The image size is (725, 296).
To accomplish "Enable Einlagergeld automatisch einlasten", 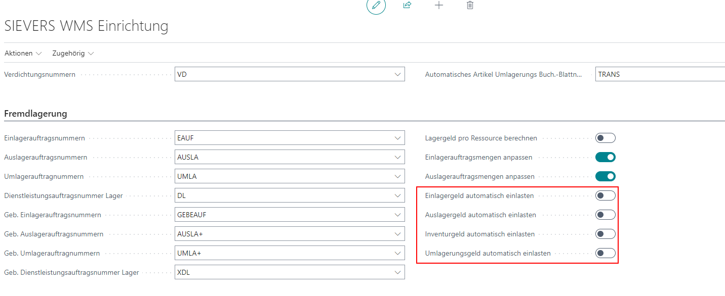I will pyautogui.click(x=605, y=195).
